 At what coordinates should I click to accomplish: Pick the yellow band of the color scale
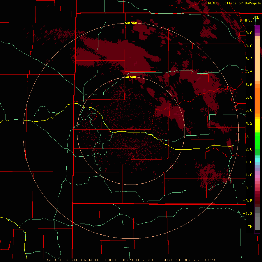point(257,125)
